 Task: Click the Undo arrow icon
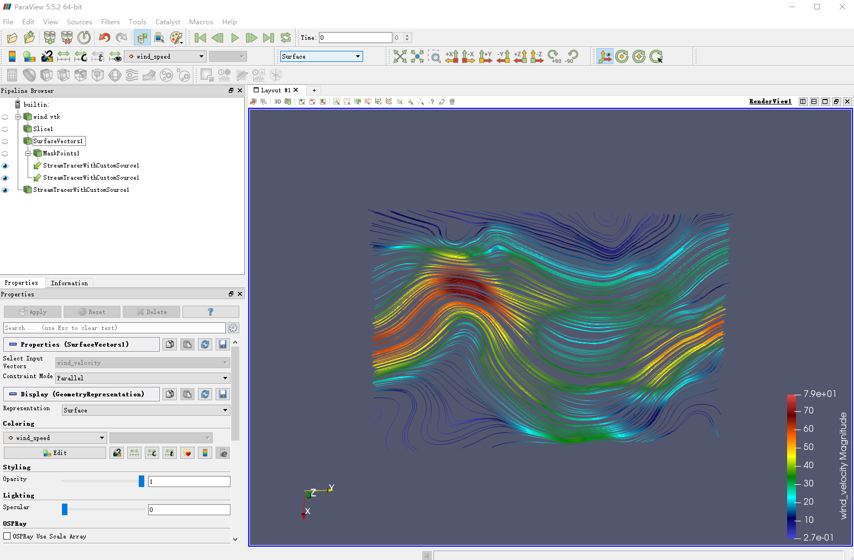[104, 38]
